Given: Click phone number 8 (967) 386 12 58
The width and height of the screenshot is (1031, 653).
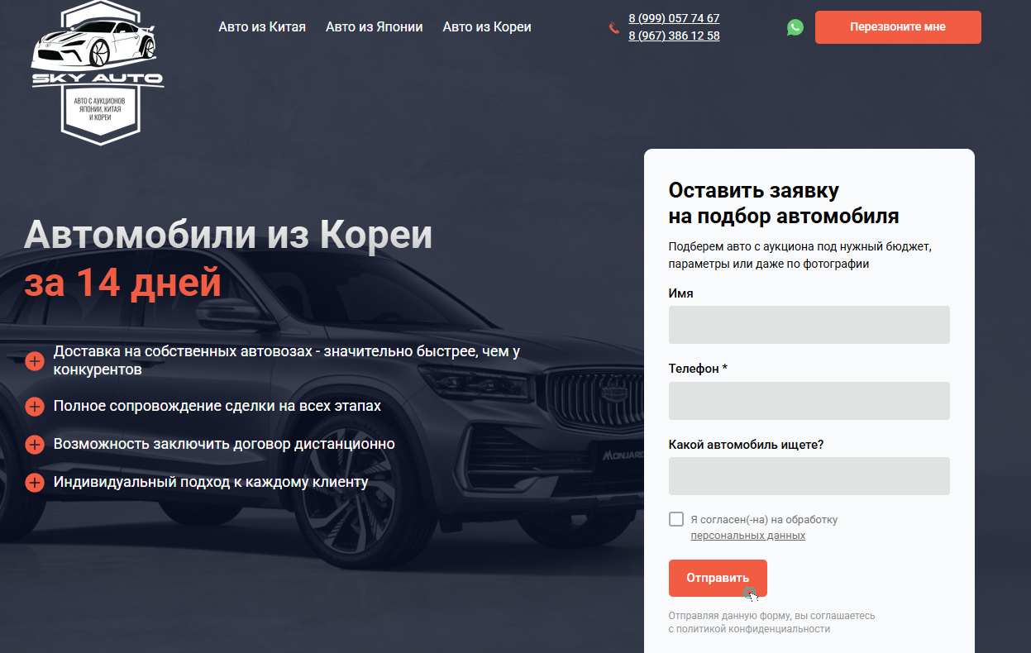Looking at the screenshot, I should (x=674, y=36).
